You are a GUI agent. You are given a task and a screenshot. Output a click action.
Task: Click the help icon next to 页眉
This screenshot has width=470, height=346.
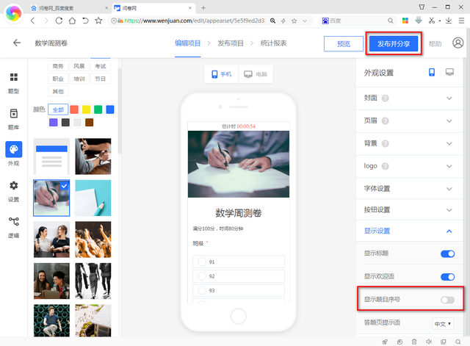(385, 120)
